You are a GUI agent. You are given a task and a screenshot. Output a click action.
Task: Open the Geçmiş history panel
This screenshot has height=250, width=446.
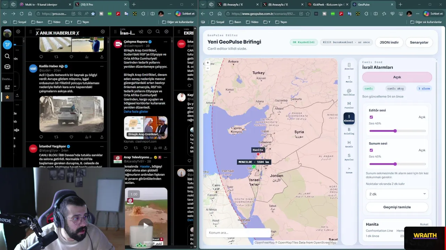pyautogui.click(x=349, y=144)
